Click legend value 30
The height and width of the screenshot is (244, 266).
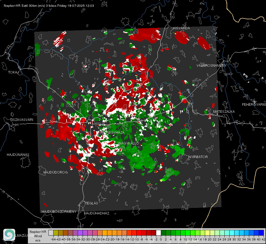[234, 240]
